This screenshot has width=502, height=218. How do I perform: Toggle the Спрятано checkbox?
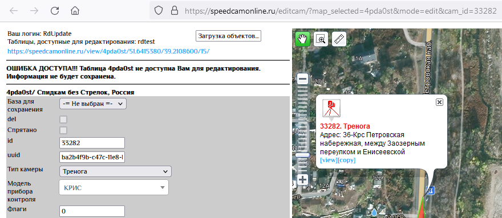pyautogui.click(x=64, y=130)
